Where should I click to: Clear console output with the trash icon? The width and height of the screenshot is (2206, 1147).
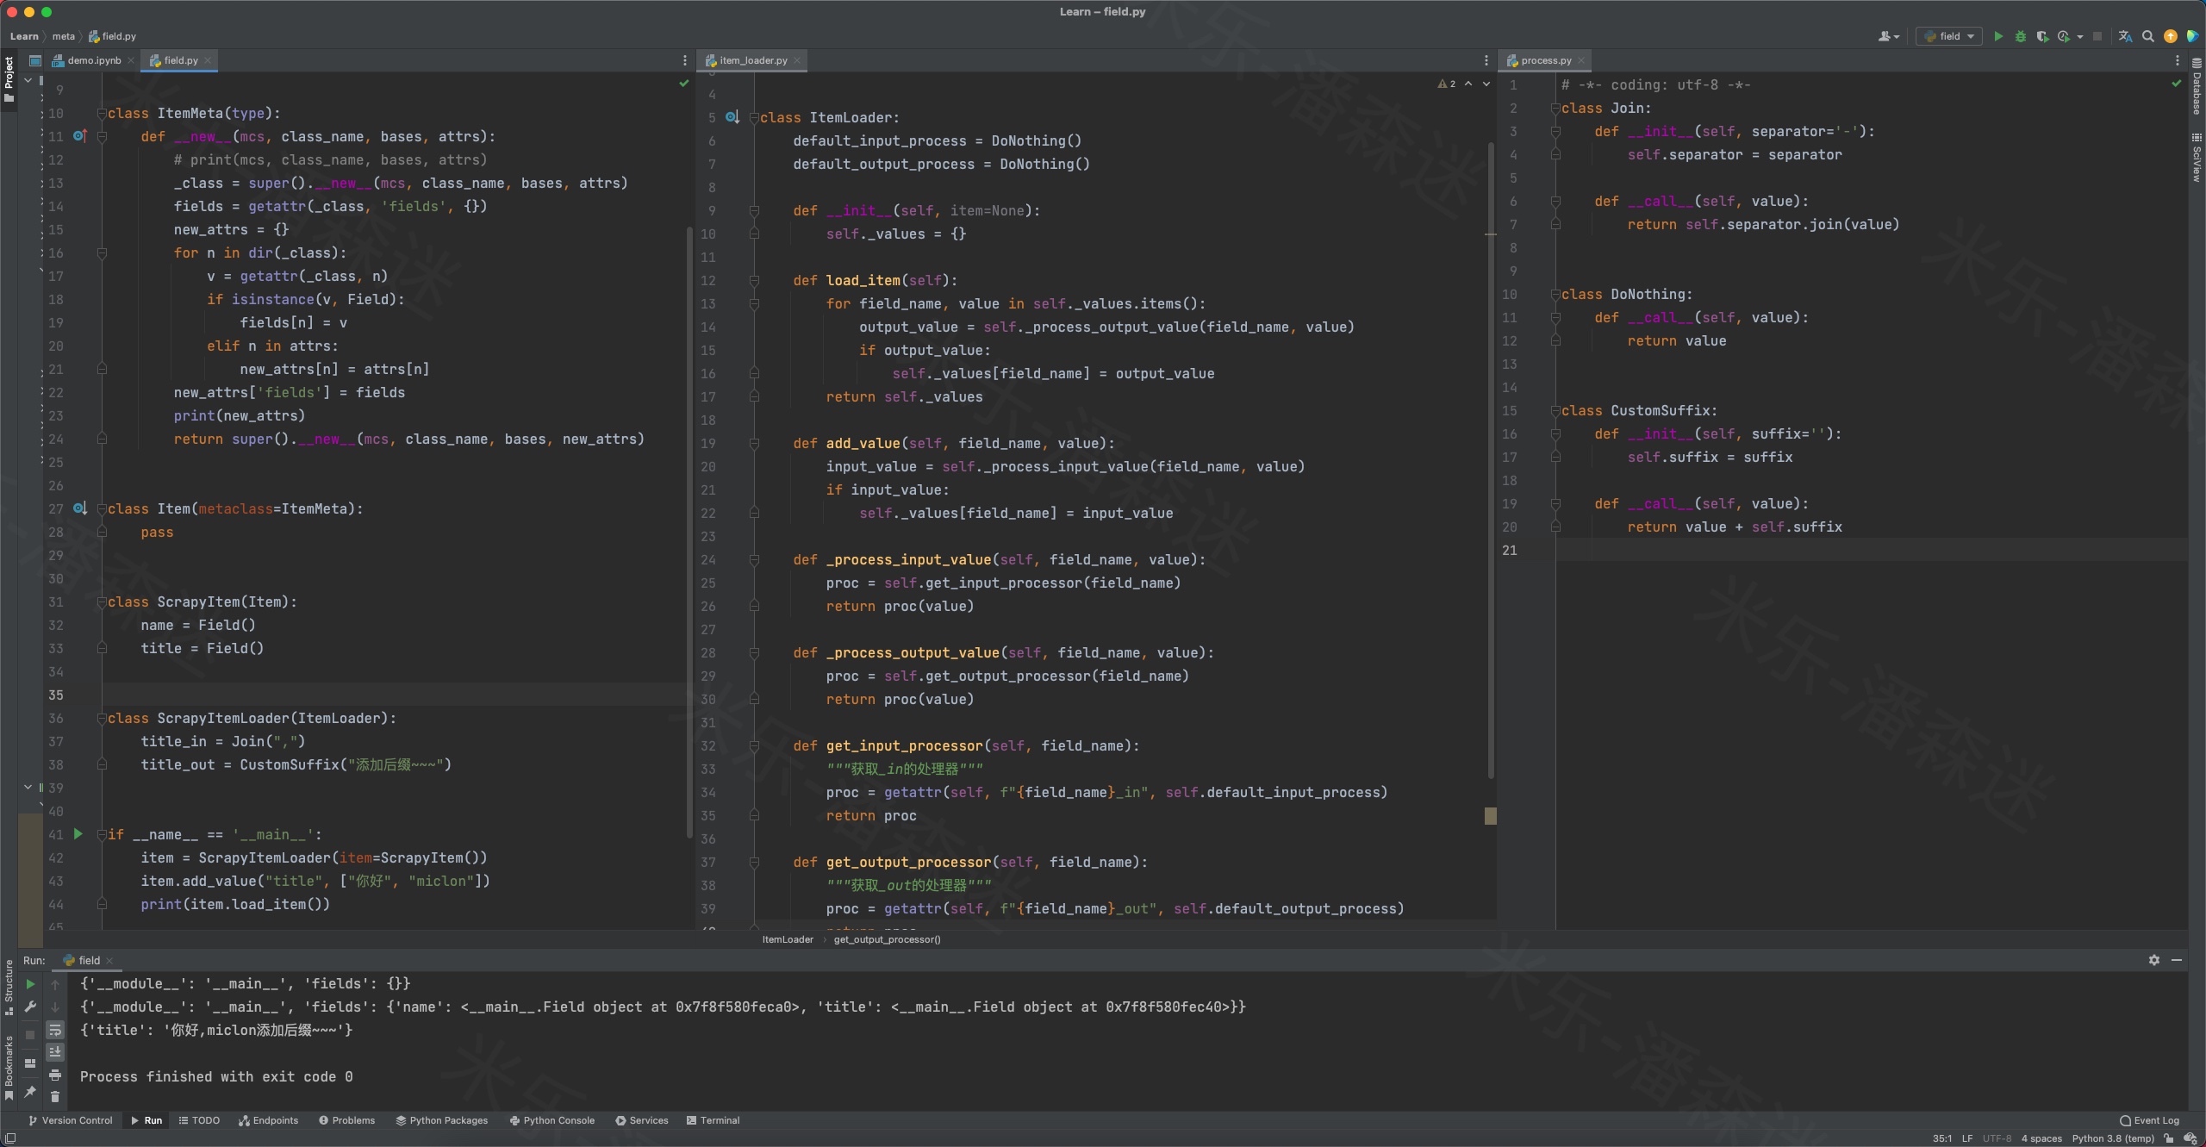[x=55, y=1096]
